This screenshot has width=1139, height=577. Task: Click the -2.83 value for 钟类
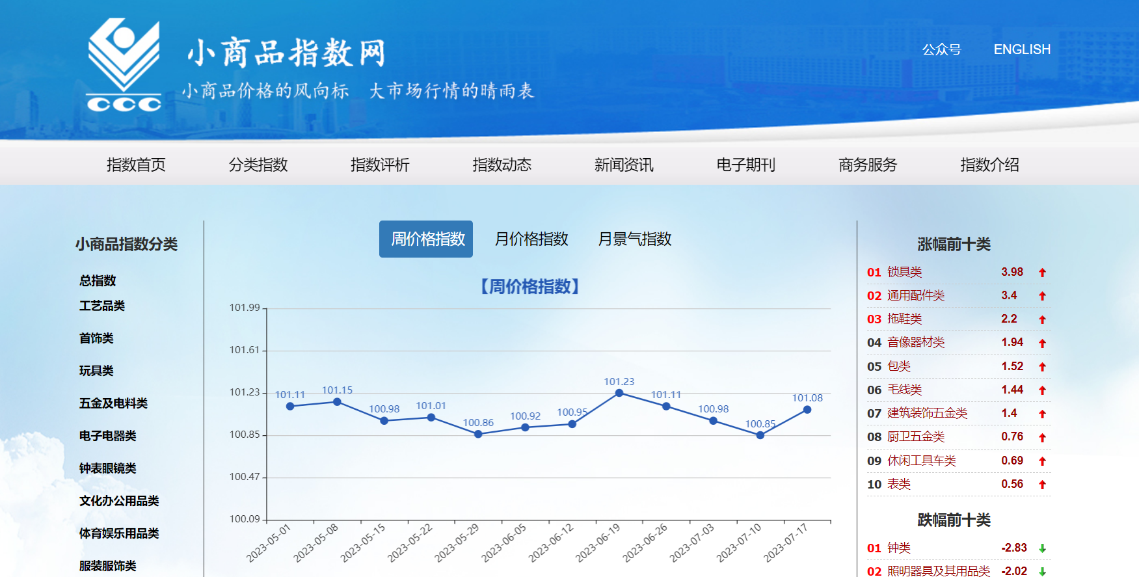click(x=1014, y=548)
